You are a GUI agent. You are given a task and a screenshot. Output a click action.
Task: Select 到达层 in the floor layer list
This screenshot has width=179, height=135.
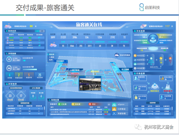[52, 54]
